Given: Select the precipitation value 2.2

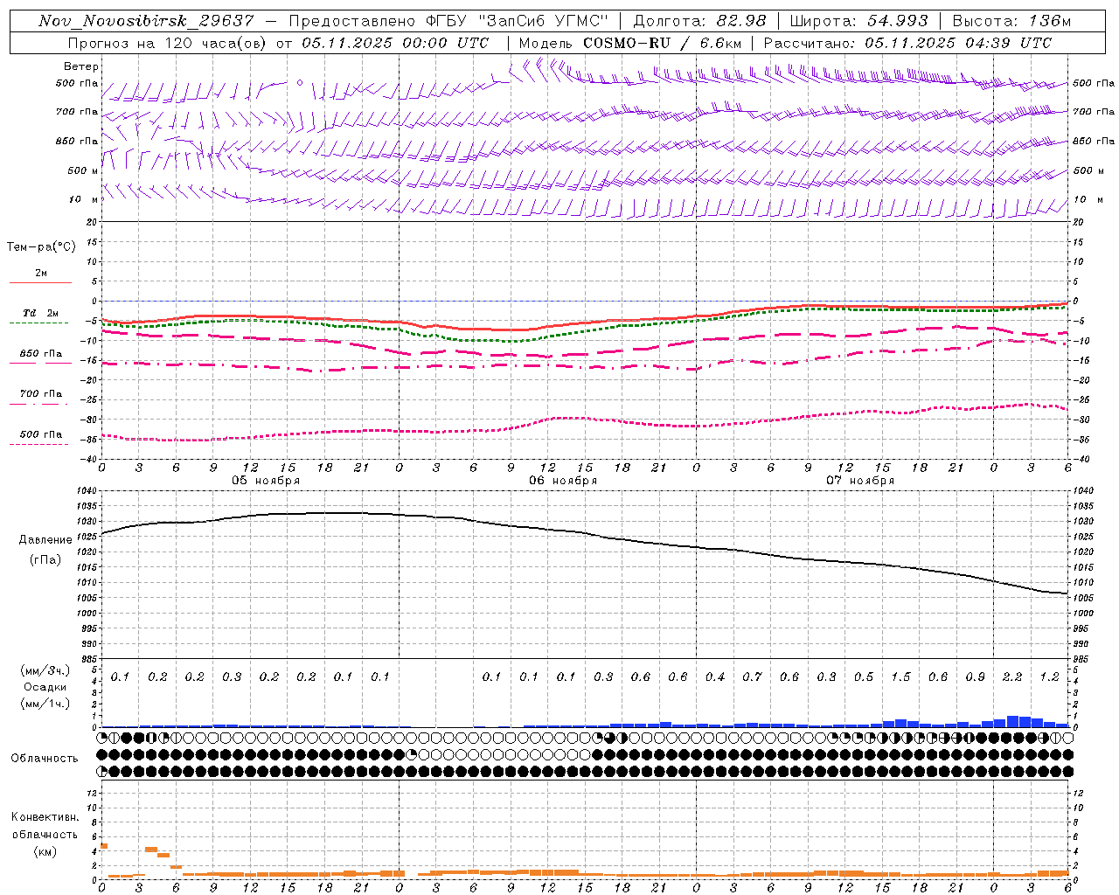Looking at the screenshot, I should 1012,676.
